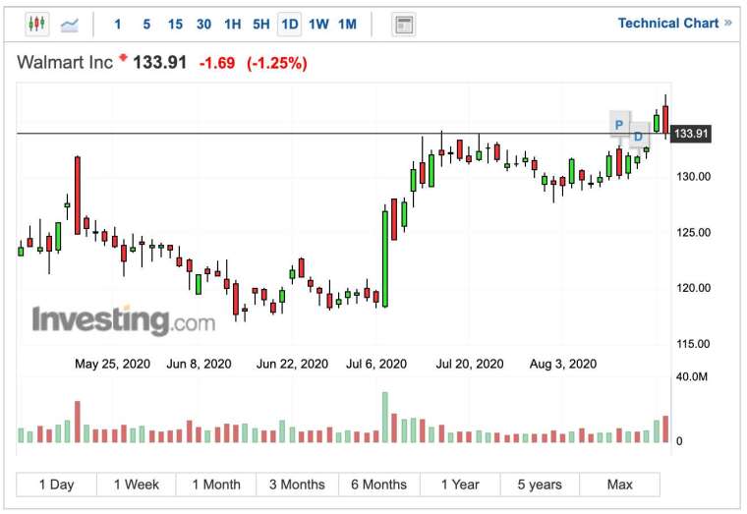
Task: Select the 1D interval
Action: click(x=290, y=24)
